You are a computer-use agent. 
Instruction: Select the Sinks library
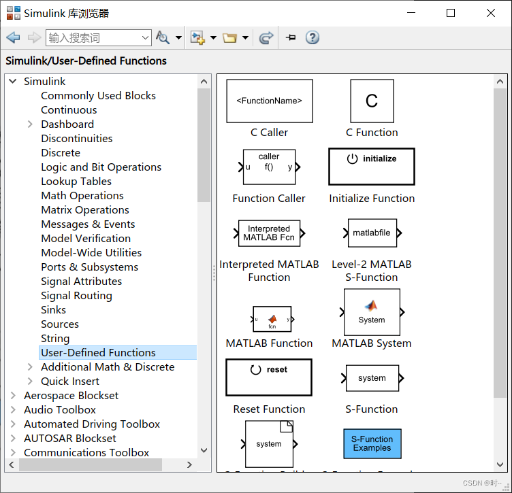(x=53, y=310)
